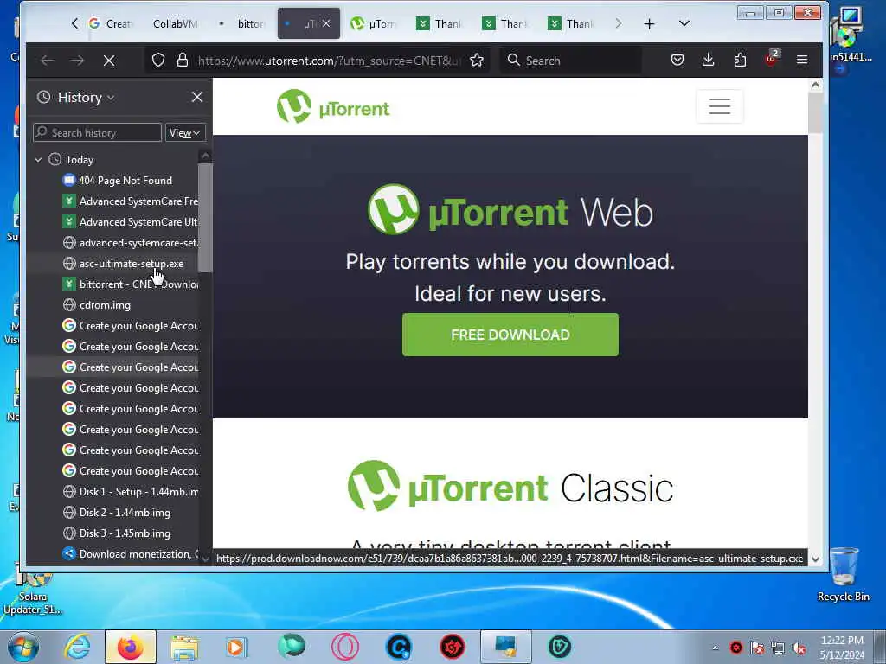This screenshot has width=886, height=664.
Task: Switch to the second µTorrent tab
Action: (x=374, y=23)
